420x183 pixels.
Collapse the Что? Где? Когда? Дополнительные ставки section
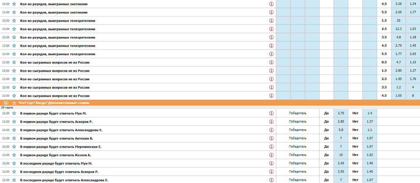pyautogui.click(x=6, y=103)
